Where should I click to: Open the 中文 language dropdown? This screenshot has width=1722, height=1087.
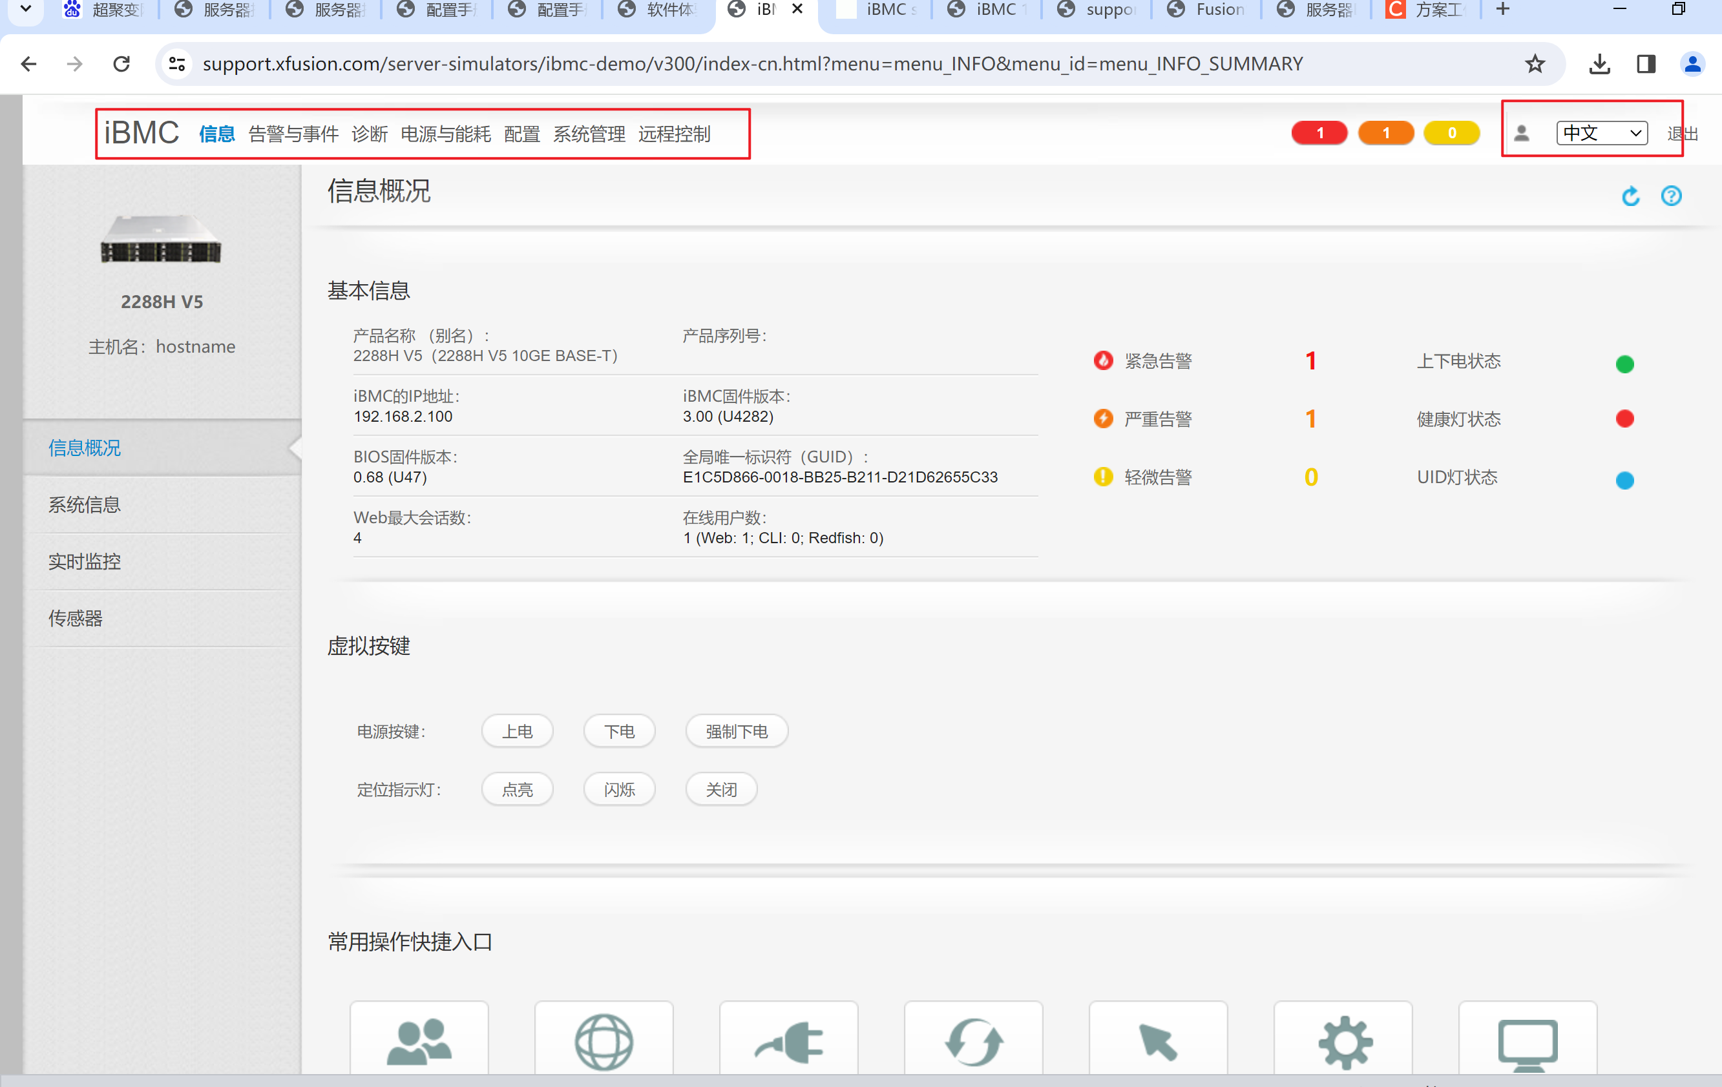point(1601,134)
